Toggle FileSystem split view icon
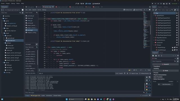180x101 pixels. coord(22,13)
